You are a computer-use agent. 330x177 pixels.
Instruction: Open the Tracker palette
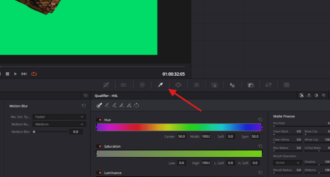(x=196, y=85)
